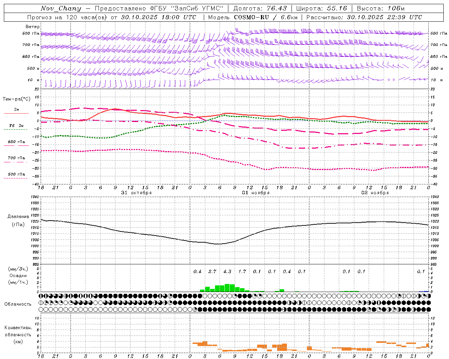Click the '(мм/3ч.)' unit label
449x359 pixels.
pos(18,269)
